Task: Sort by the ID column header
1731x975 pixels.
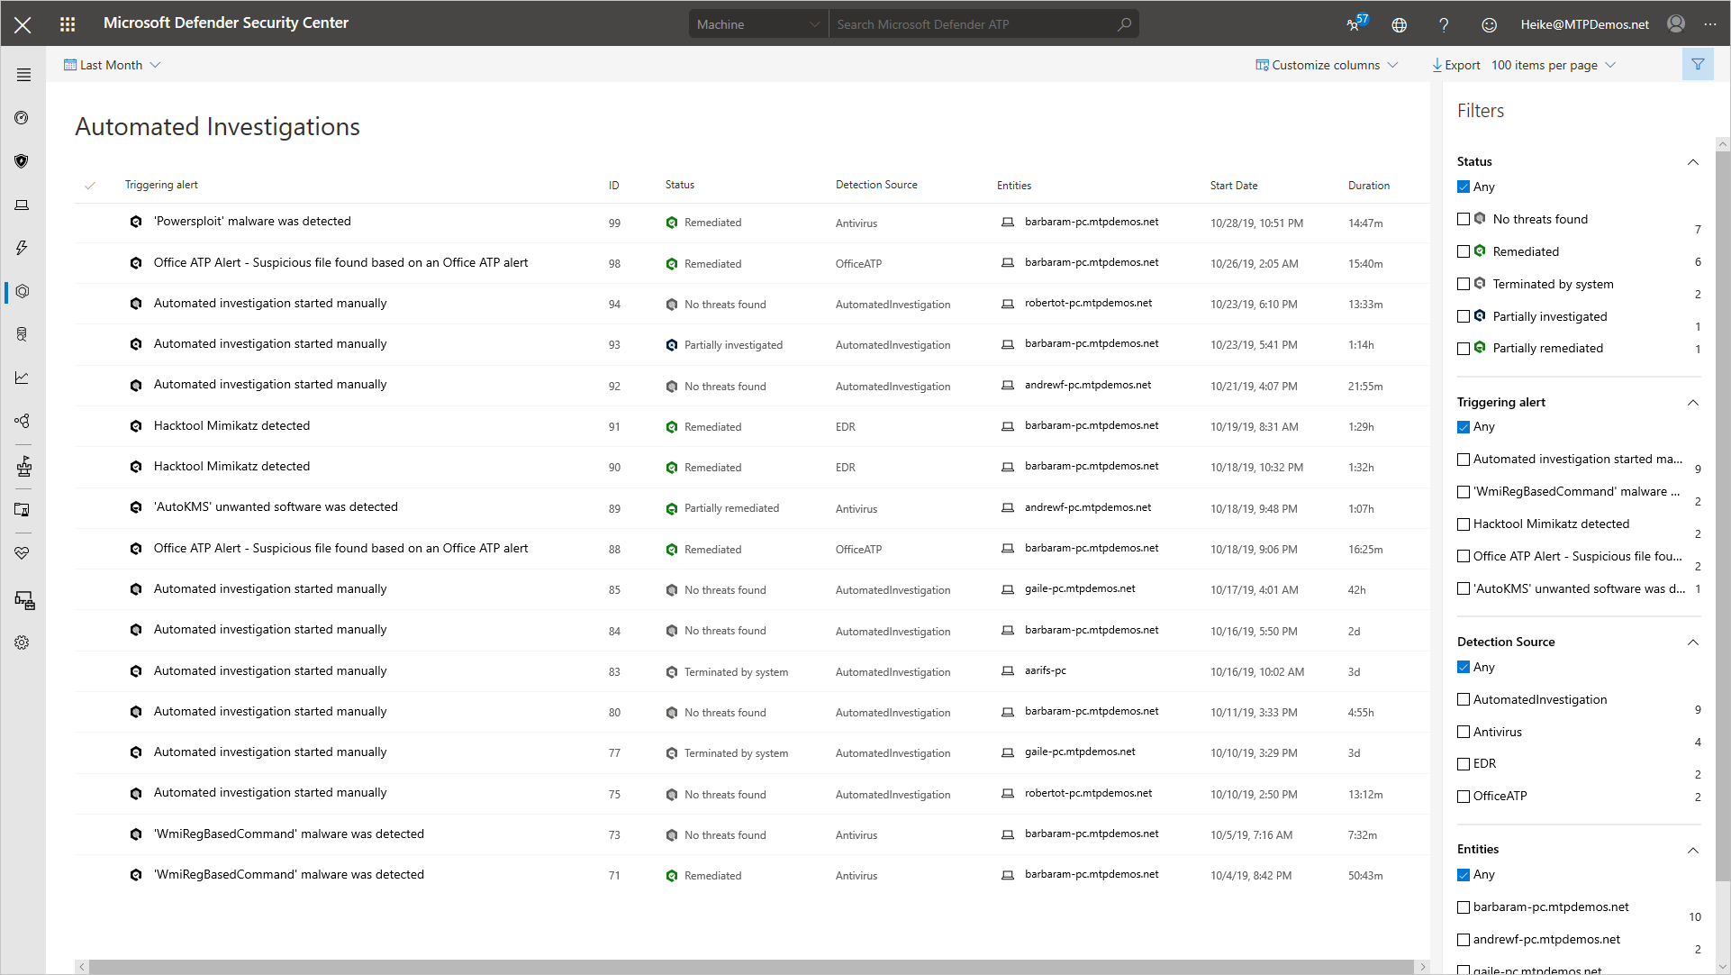Action: [x=614, y=186]
